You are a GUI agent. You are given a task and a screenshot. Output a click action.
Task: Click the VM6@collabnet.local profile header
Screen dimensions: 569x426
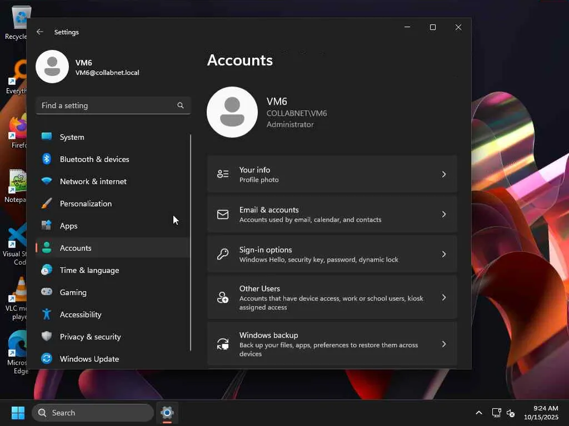[88, 67]
